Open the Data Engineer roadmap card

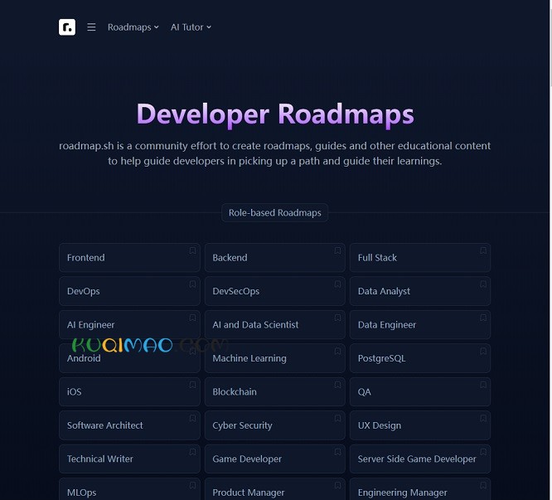click(420, 325)
